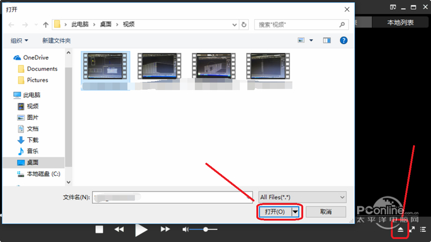431x242 pixels.
Task: Close the 打开 dialog
Action: 347,10
